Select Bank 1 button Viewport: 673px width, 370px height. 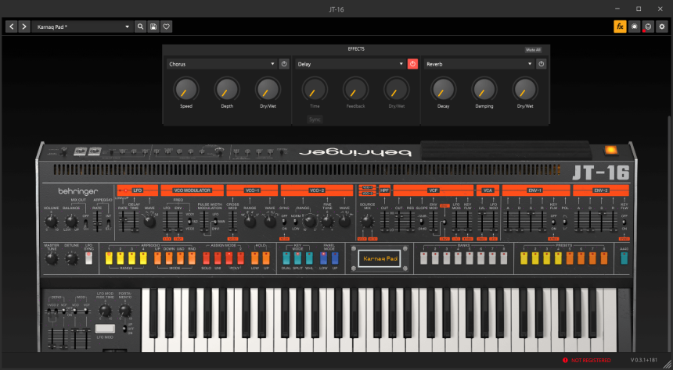423,258
